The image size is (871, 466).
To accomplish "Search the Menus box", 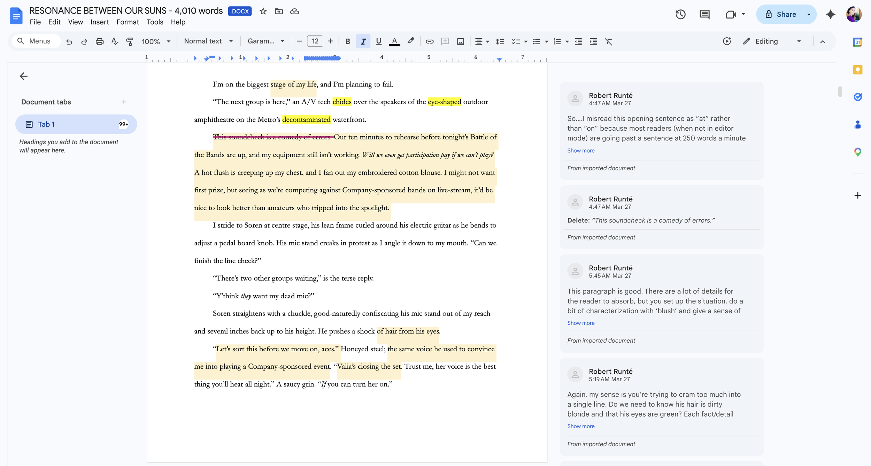I will [x=36, y=41].
